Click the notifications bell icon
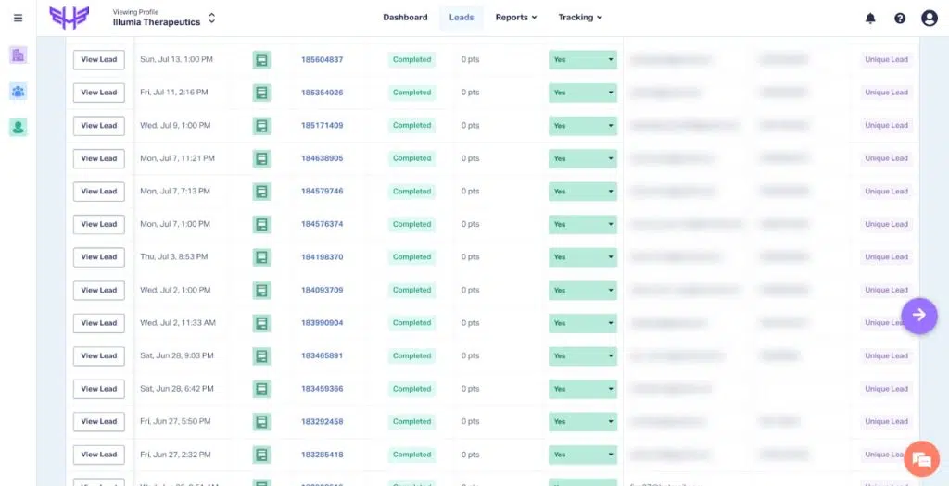Image resolution: width=949 pixels, height=486 pixels. point(870,18)
